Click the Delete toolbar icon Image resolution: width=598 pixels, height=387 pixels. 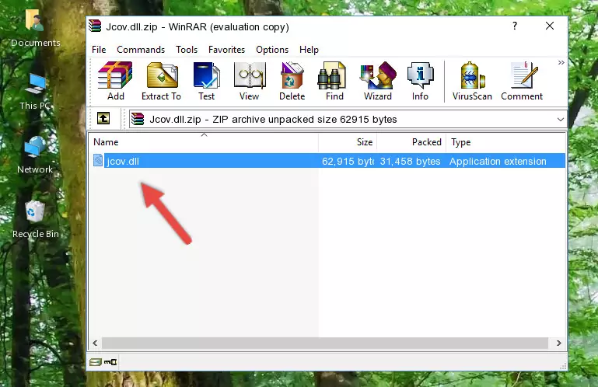coord(292,82)
